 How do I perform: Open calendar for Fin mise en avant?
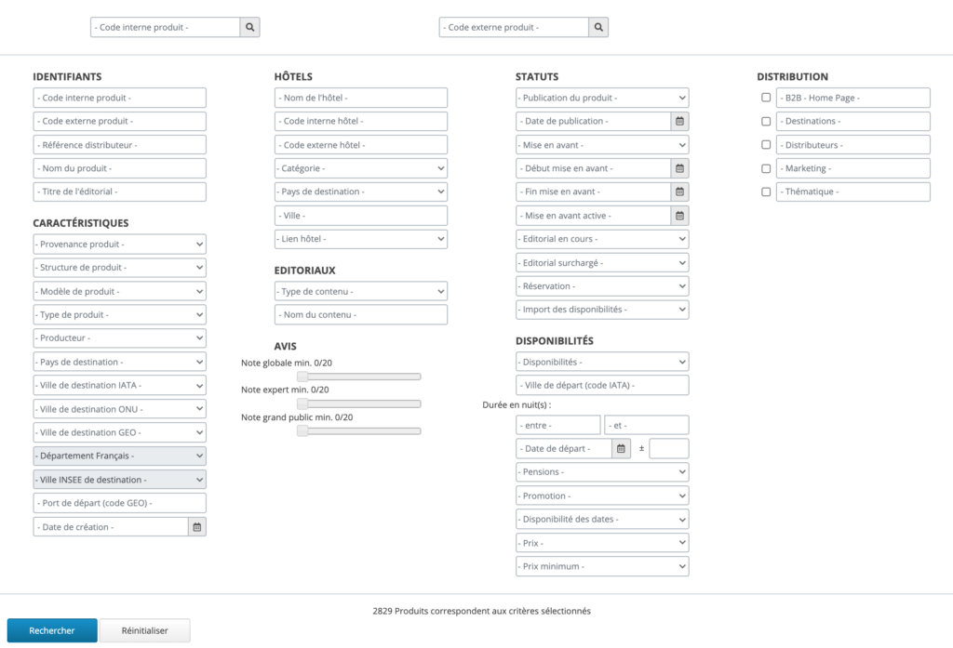[x=679, y=192]
